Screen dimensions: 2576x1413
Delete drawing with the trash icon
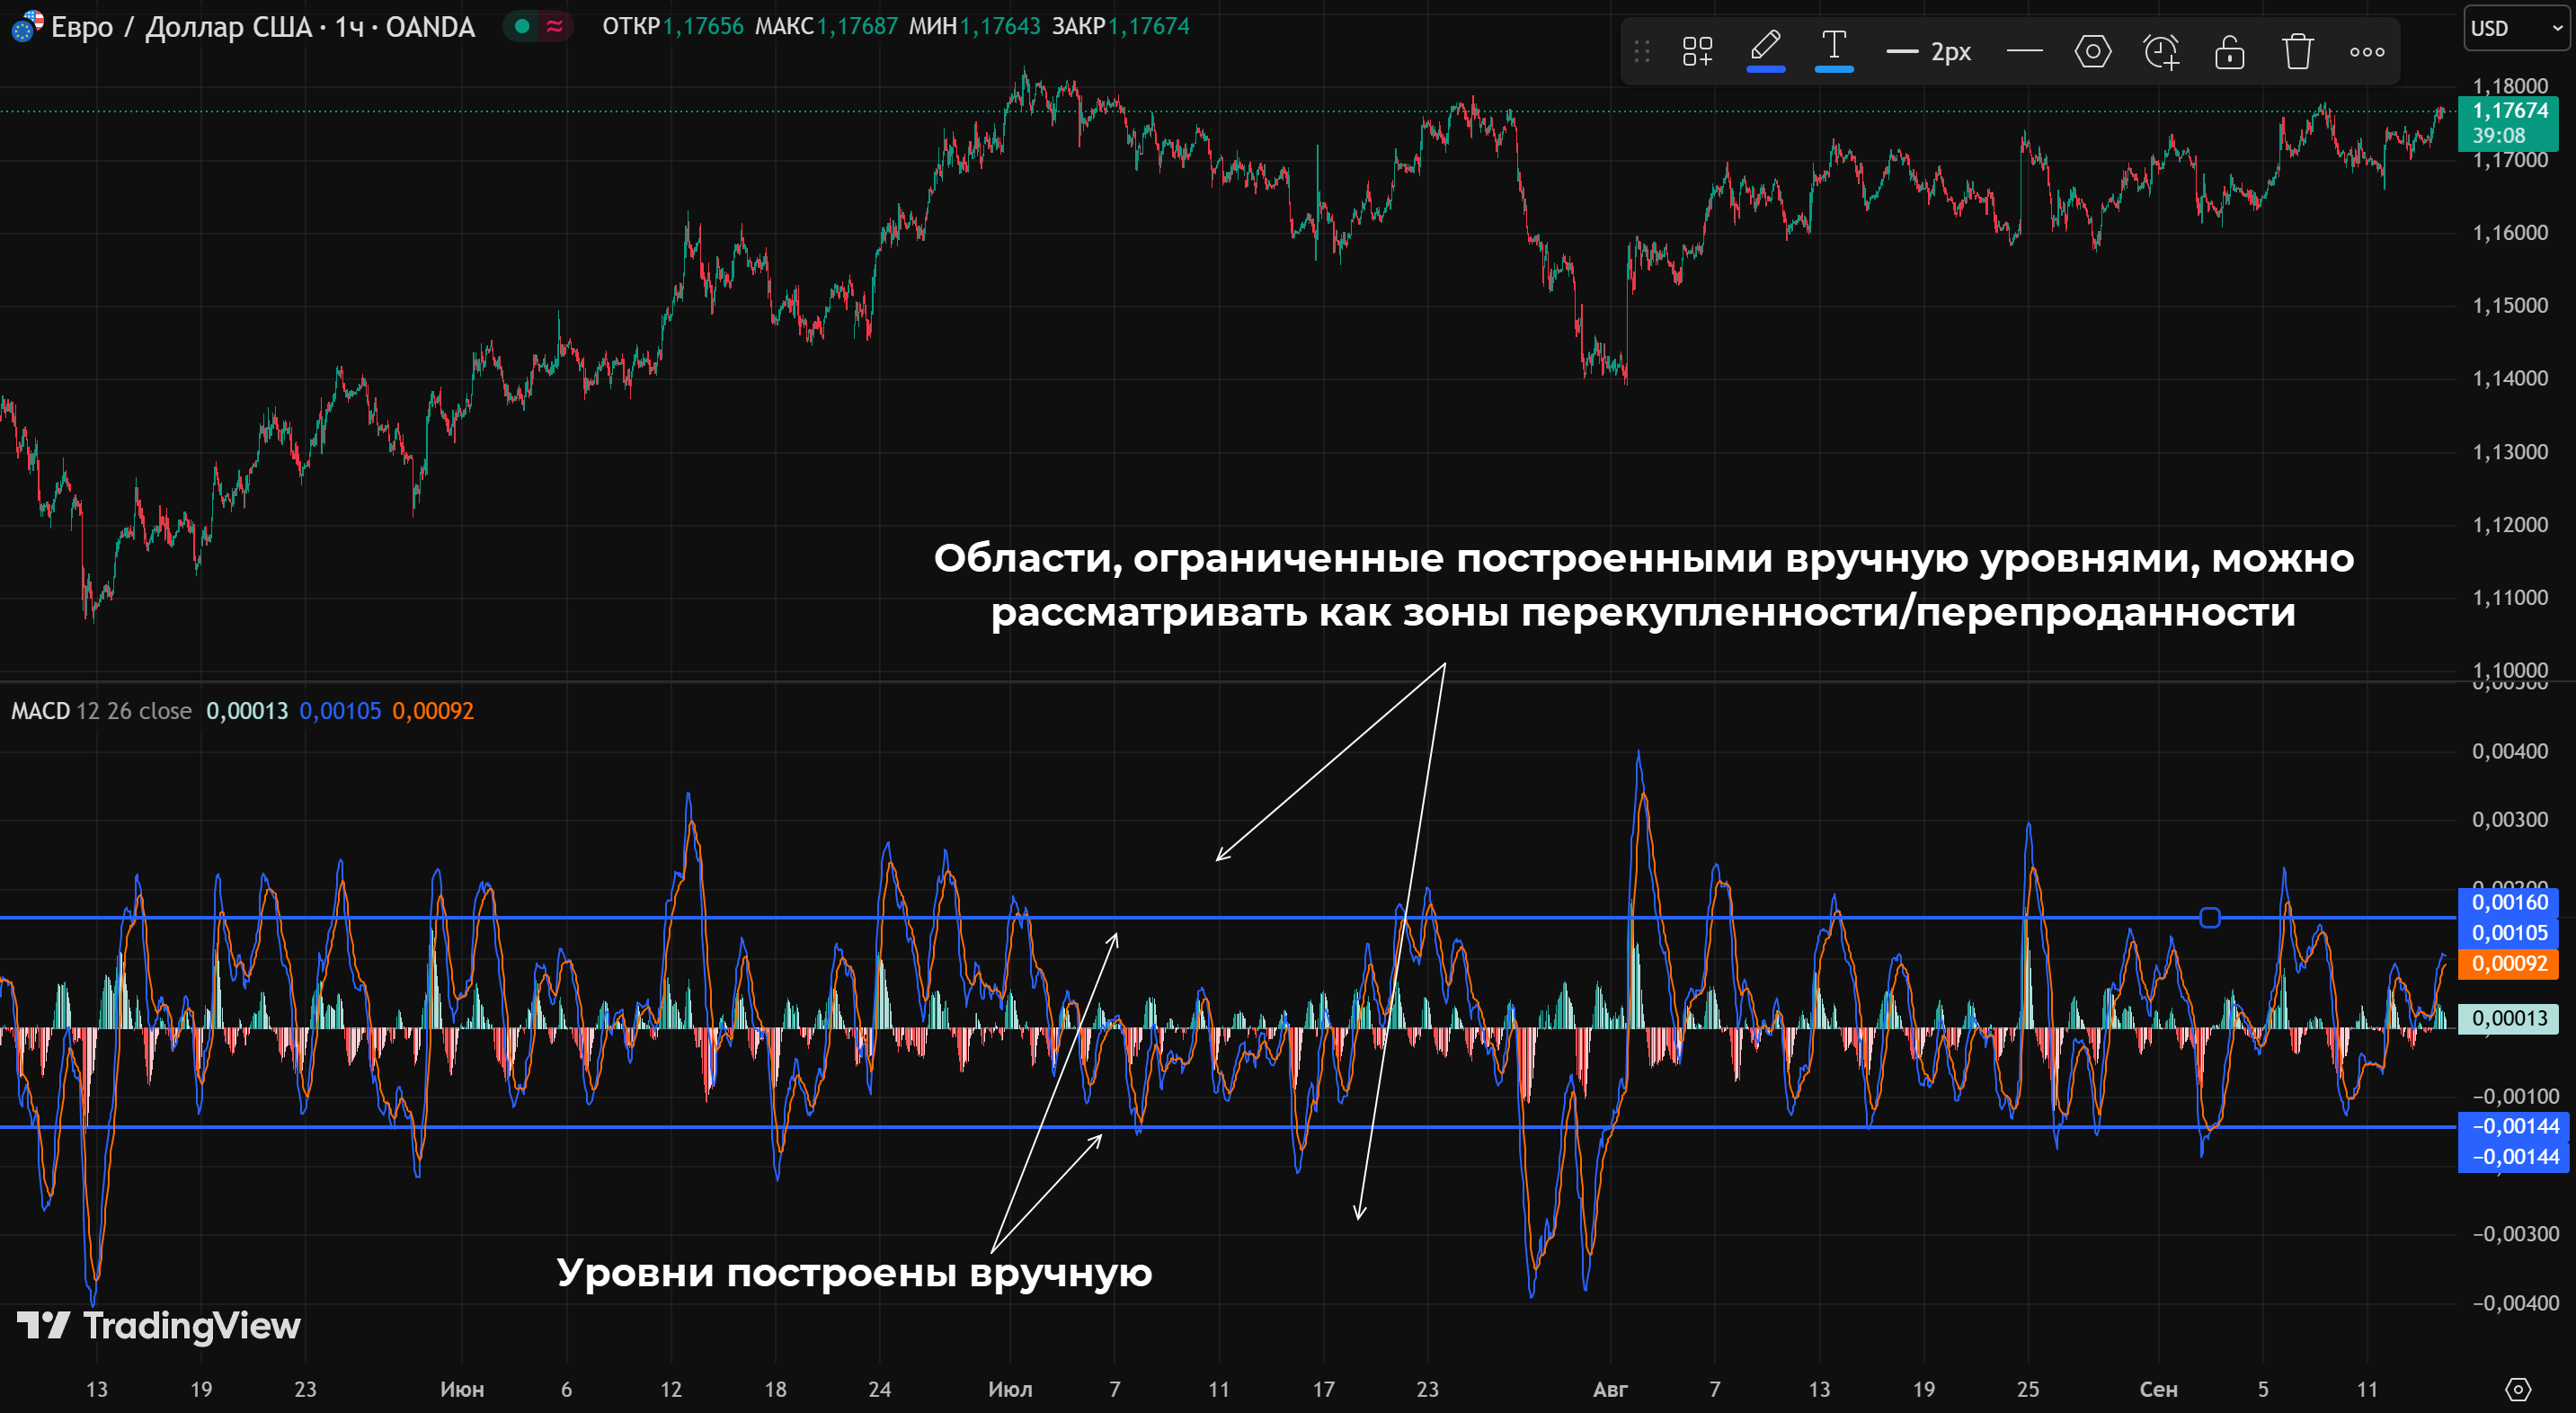(x=2298, y=51)
